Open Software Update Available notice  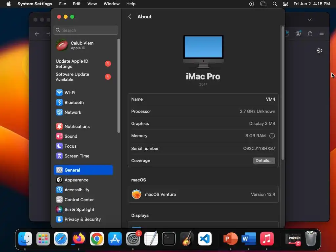[x=83, y=77]
